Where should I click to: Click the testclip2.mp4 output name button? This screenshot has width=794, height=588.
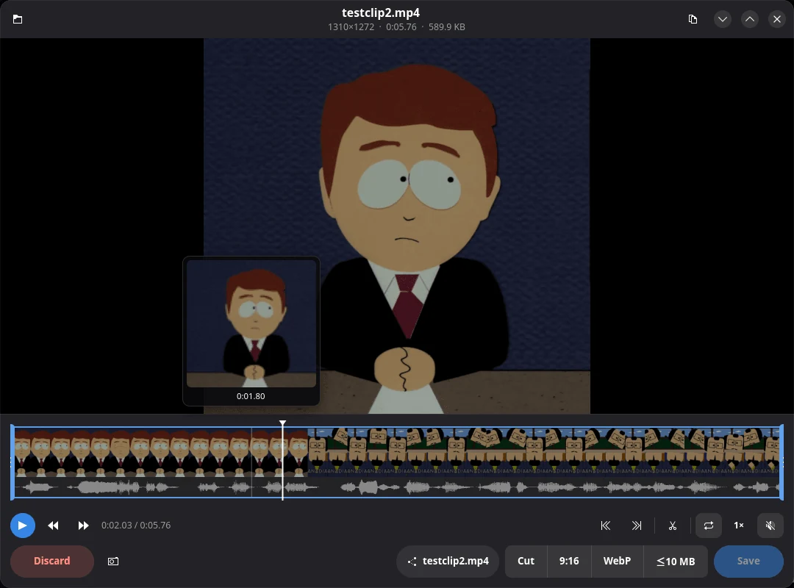point(448,561)
